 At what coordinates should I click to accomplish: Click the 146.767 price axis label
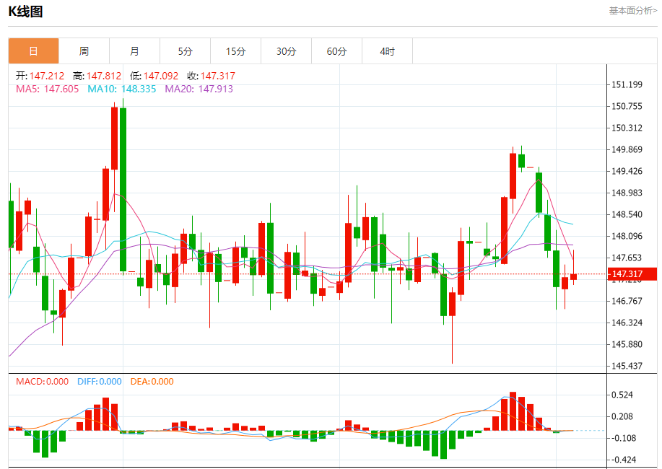[627, 301]
